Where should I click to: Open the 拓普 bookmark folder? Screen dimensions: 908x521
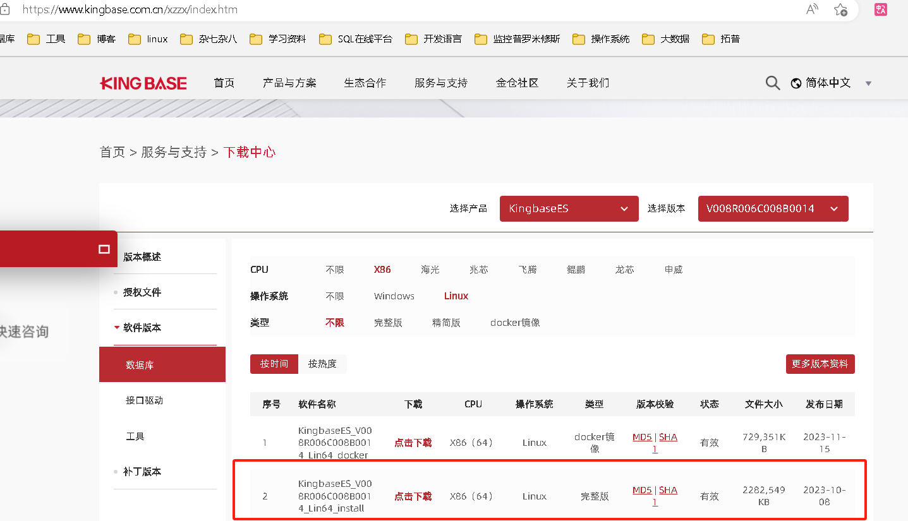pyautogui.click(x=721, y=39)
